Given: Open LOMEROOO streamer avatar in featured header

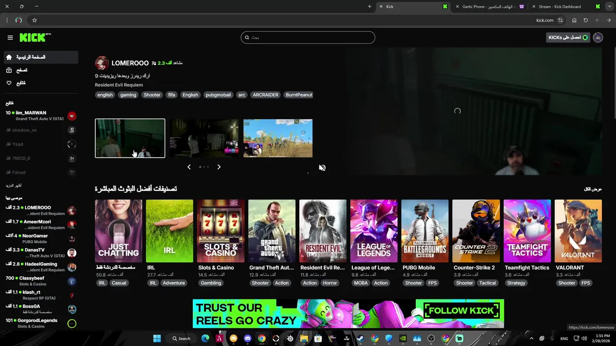Looking at the screenshot, I should [x=102, y=63].
